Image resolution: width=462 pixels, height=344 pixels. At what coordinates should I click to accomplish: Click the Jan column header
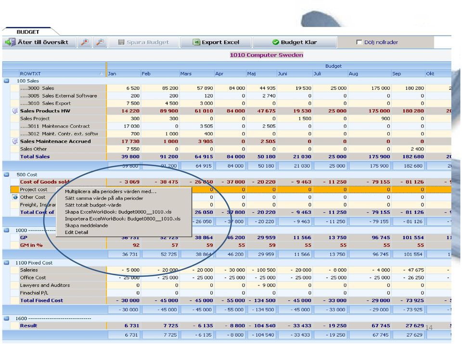[x=124, y=74]
